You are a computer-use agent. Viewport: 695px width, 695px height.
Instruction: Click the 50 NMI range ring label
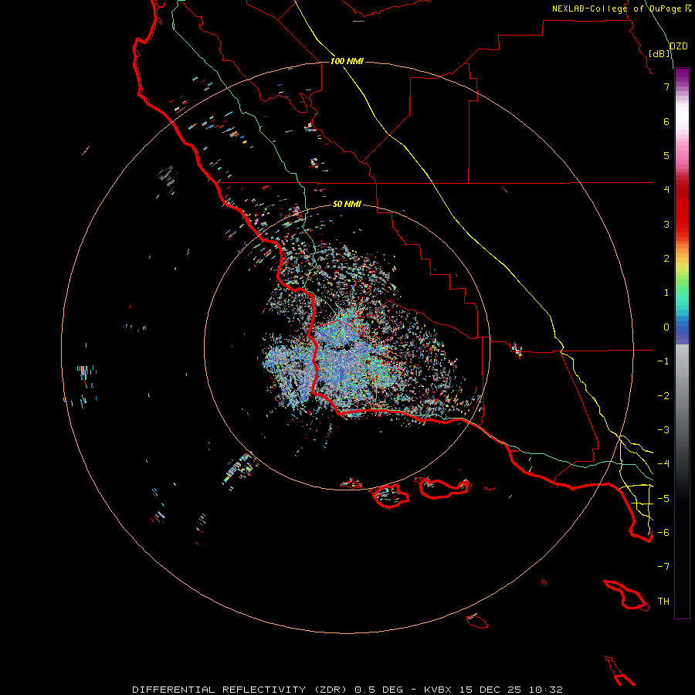tap(347, 204)
